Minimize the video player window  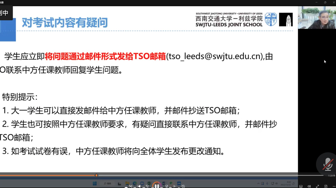[x=316, y=2]
